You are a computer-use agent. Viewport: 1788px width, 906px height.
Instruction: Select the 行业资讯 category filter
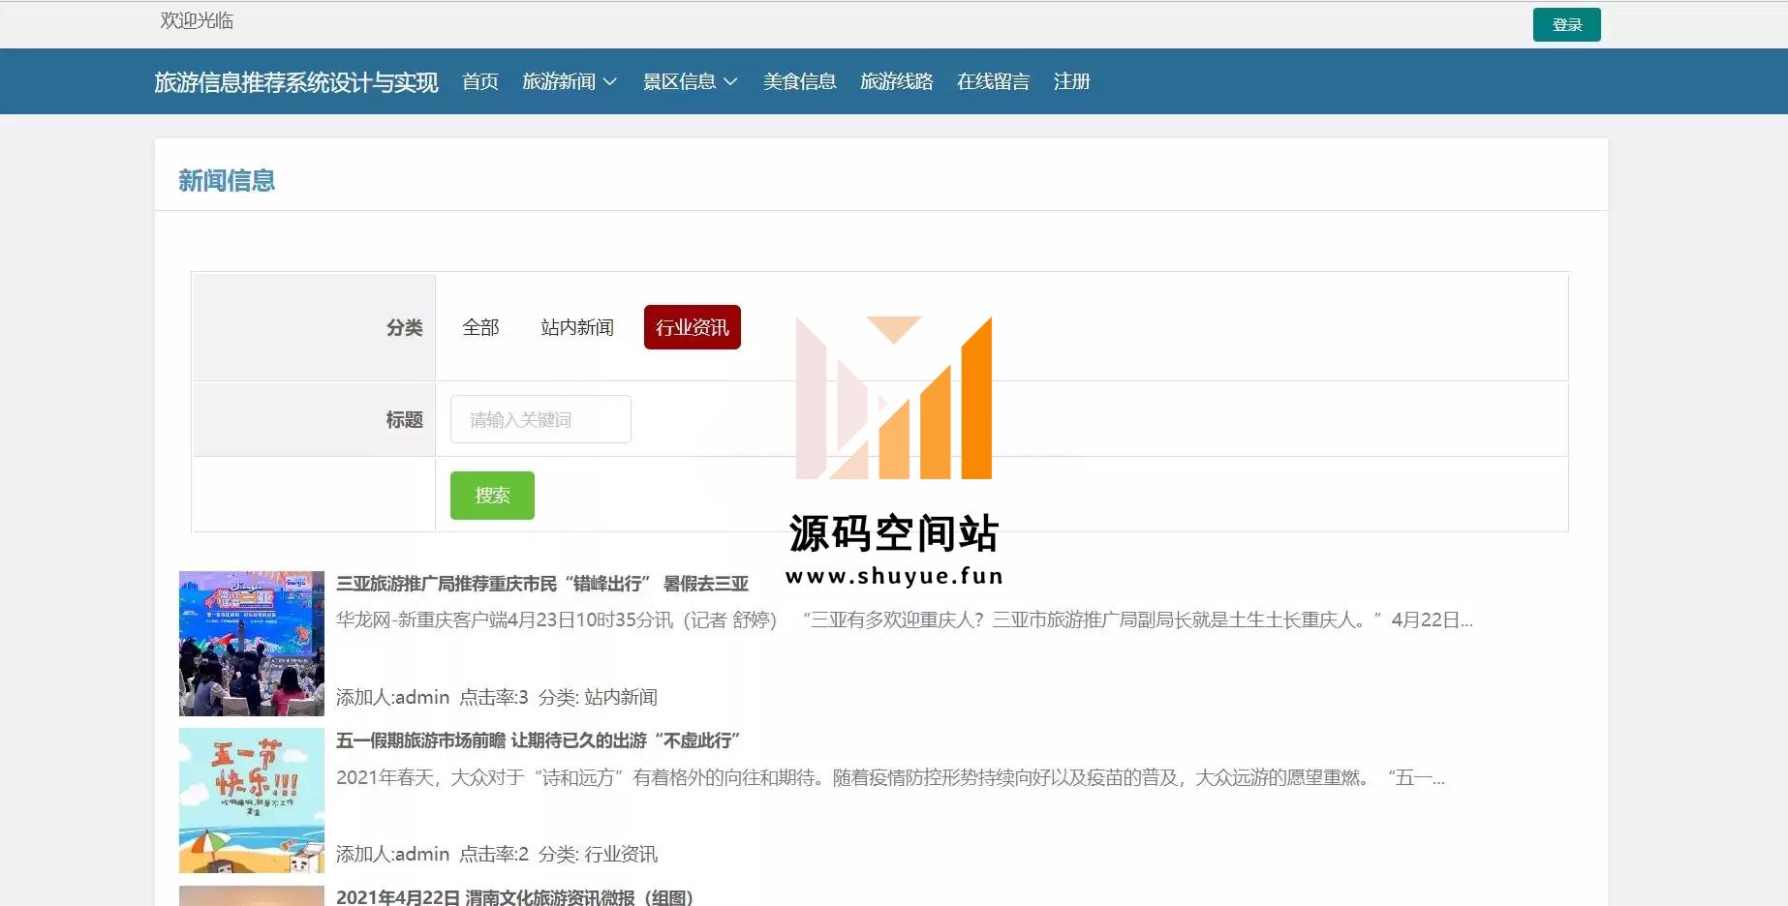[x=693, y=327]
